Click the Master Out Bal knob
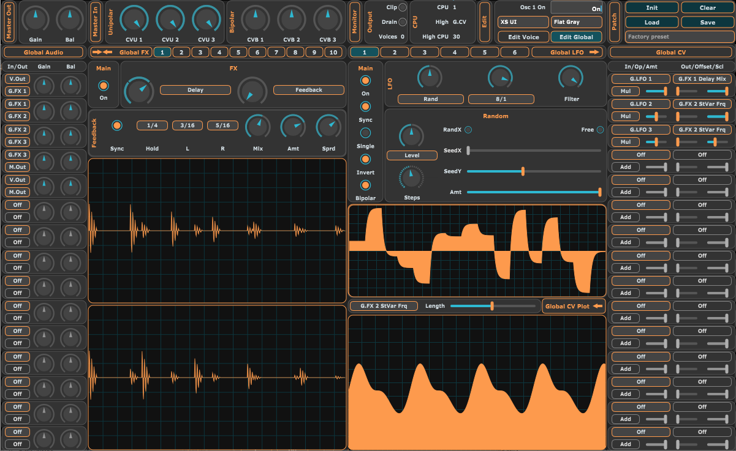The height and width of the screenshot is (451, 736). point(70,20)
